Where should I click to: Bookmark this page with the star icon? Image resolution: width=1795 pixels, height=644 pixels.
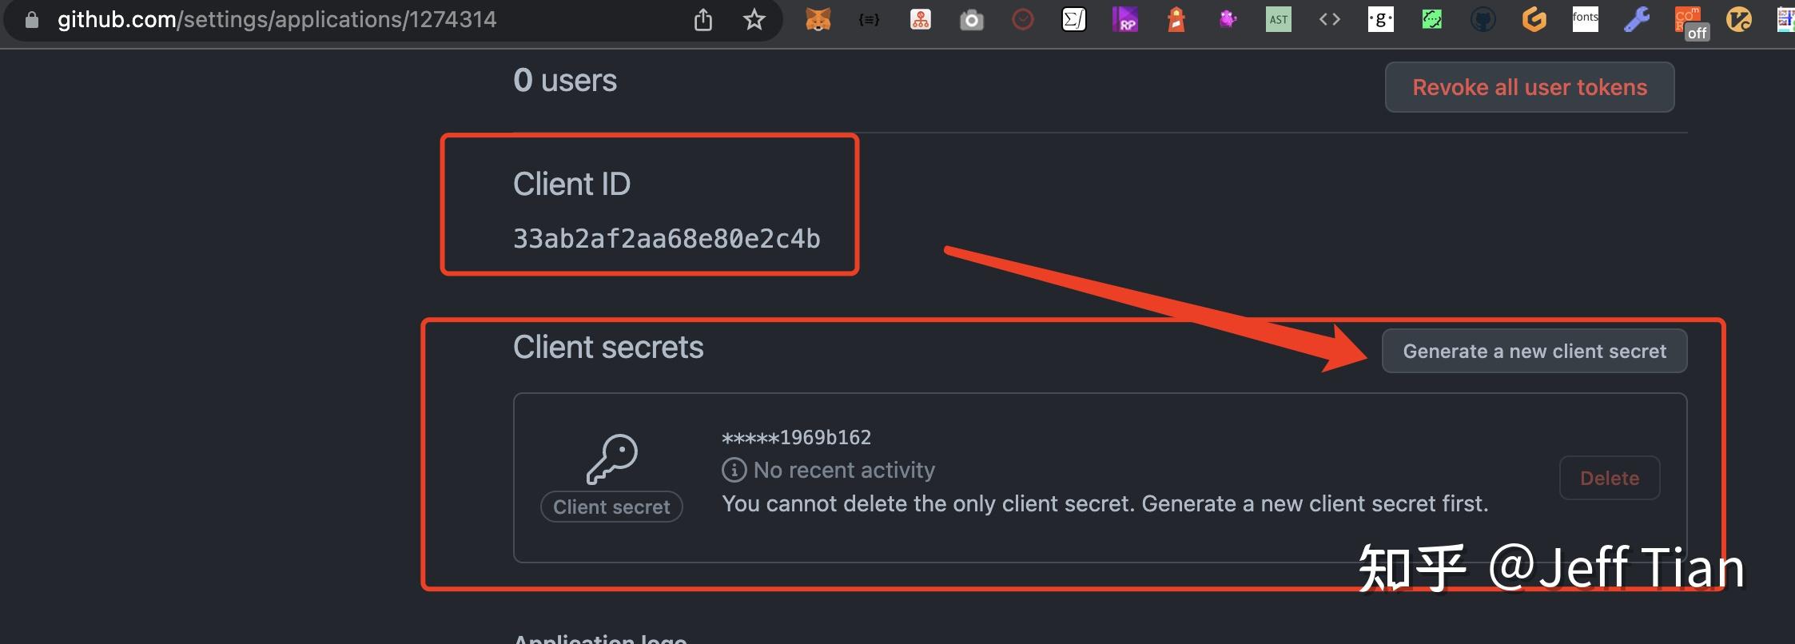(x=754, y=19)
